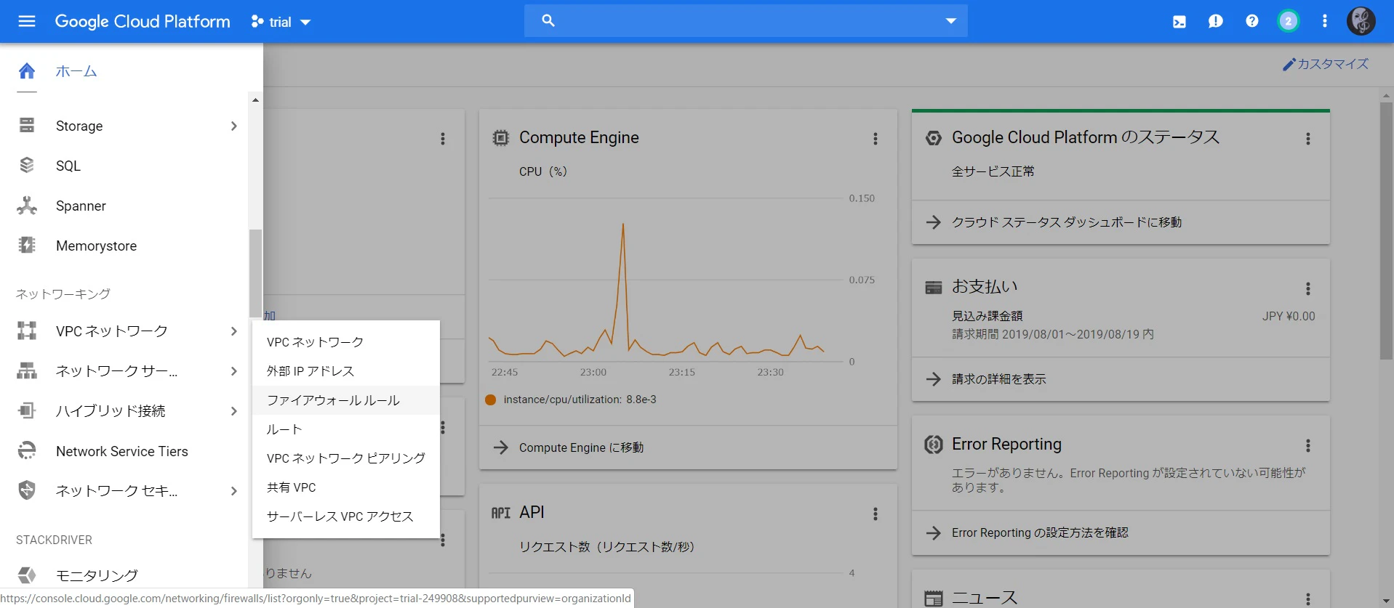Image resolution: width=1394 pixels, height=608 pixels.
Task: Open Google Cloud Platform logo link
Action: click(143, 22)
